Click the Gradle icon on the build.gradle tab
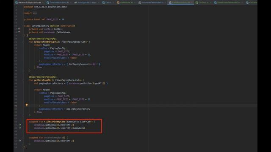Viewport: 271px width, 152px height. pos(75,3)
